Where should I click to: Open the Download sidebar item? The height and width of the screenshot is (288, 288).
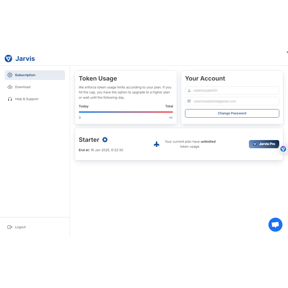[x=23, y=87]
